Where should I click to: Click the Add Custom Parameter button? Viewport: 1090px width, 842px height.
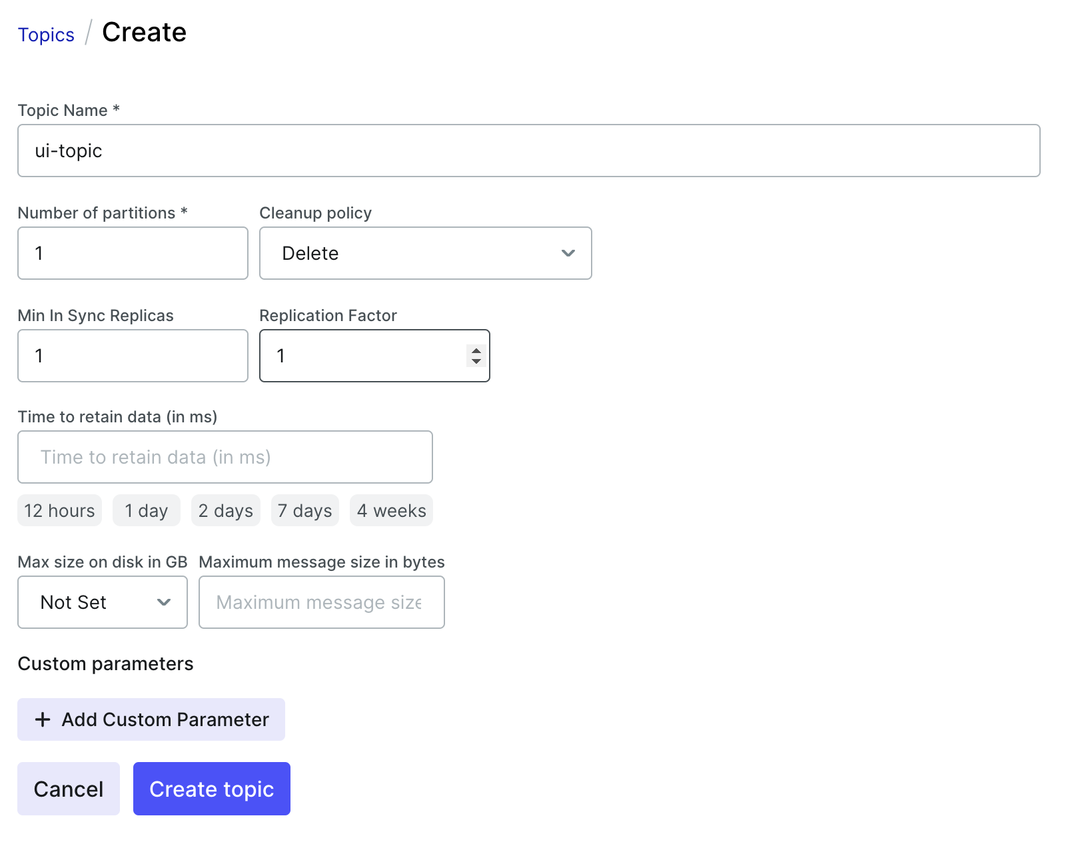pyautogui.click(x=151, y=719)
